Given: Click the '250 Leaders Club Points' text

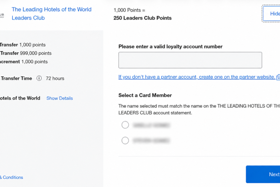Looking at the screenshot, I should coord(142,18).
